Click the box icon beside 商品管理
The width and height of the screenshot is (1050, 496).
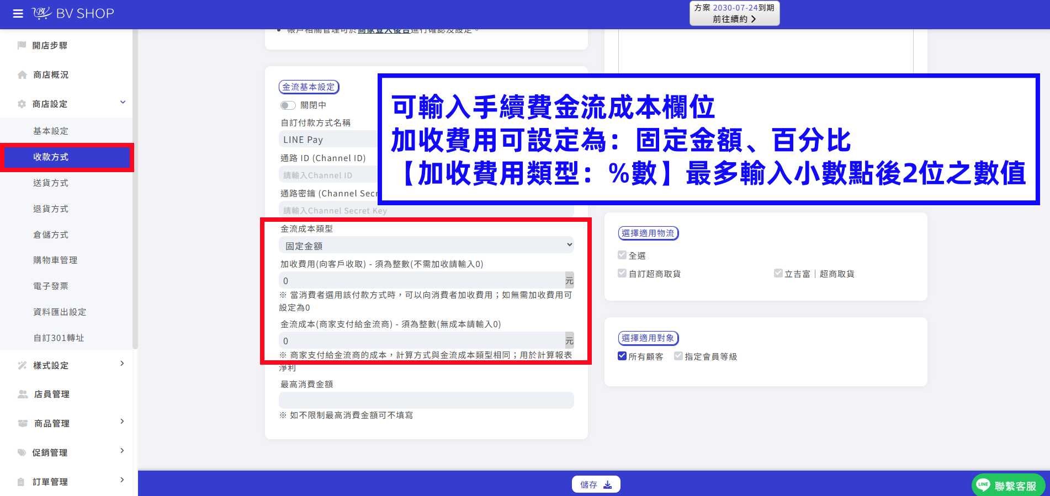(23, 423)
